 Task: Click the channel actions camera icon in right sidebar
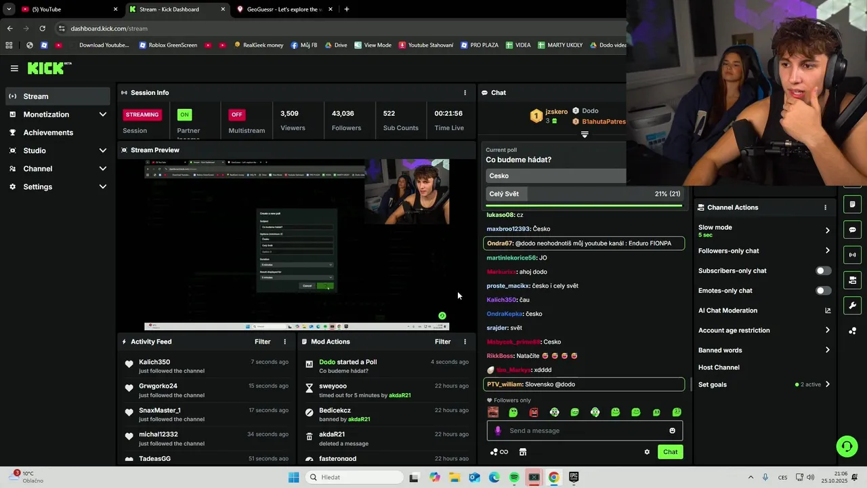click(x=852, y=280)
